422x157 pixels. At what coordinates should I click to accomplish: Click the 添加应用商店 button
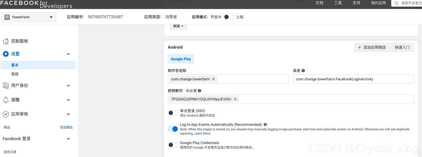coord(372,47)
